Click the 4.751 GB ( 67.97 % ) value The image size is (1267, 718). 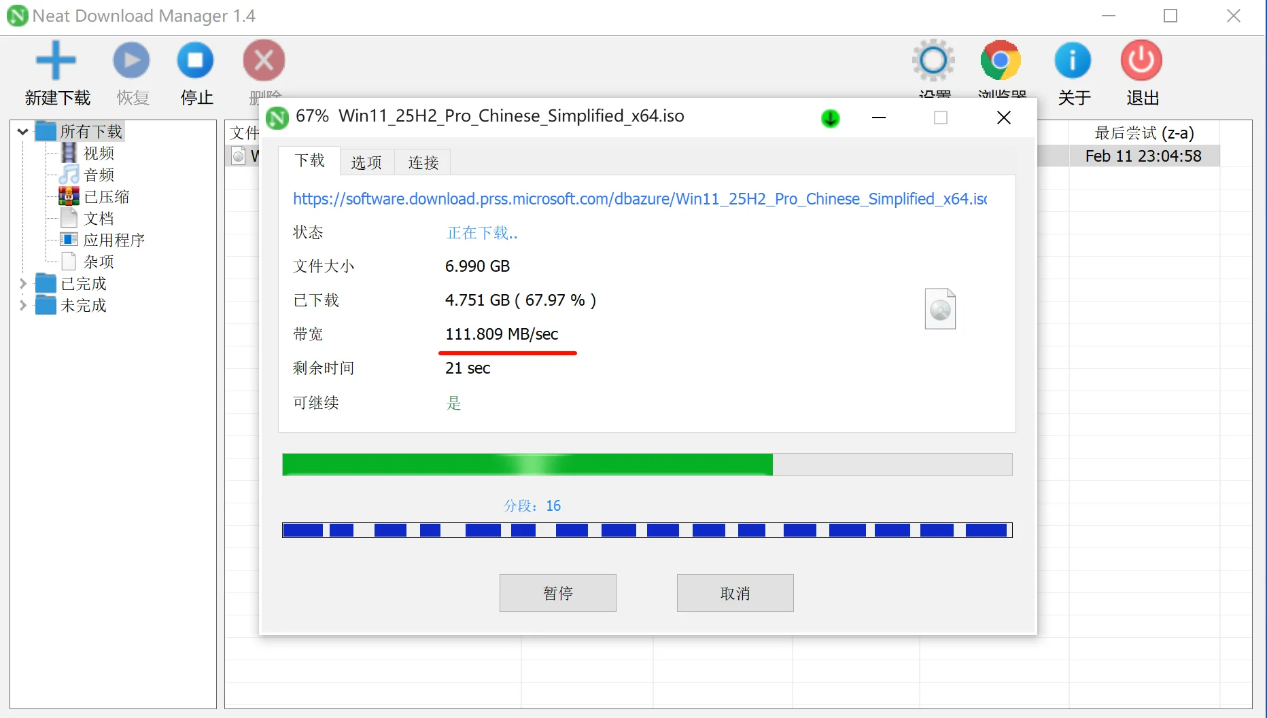point(521,300)
